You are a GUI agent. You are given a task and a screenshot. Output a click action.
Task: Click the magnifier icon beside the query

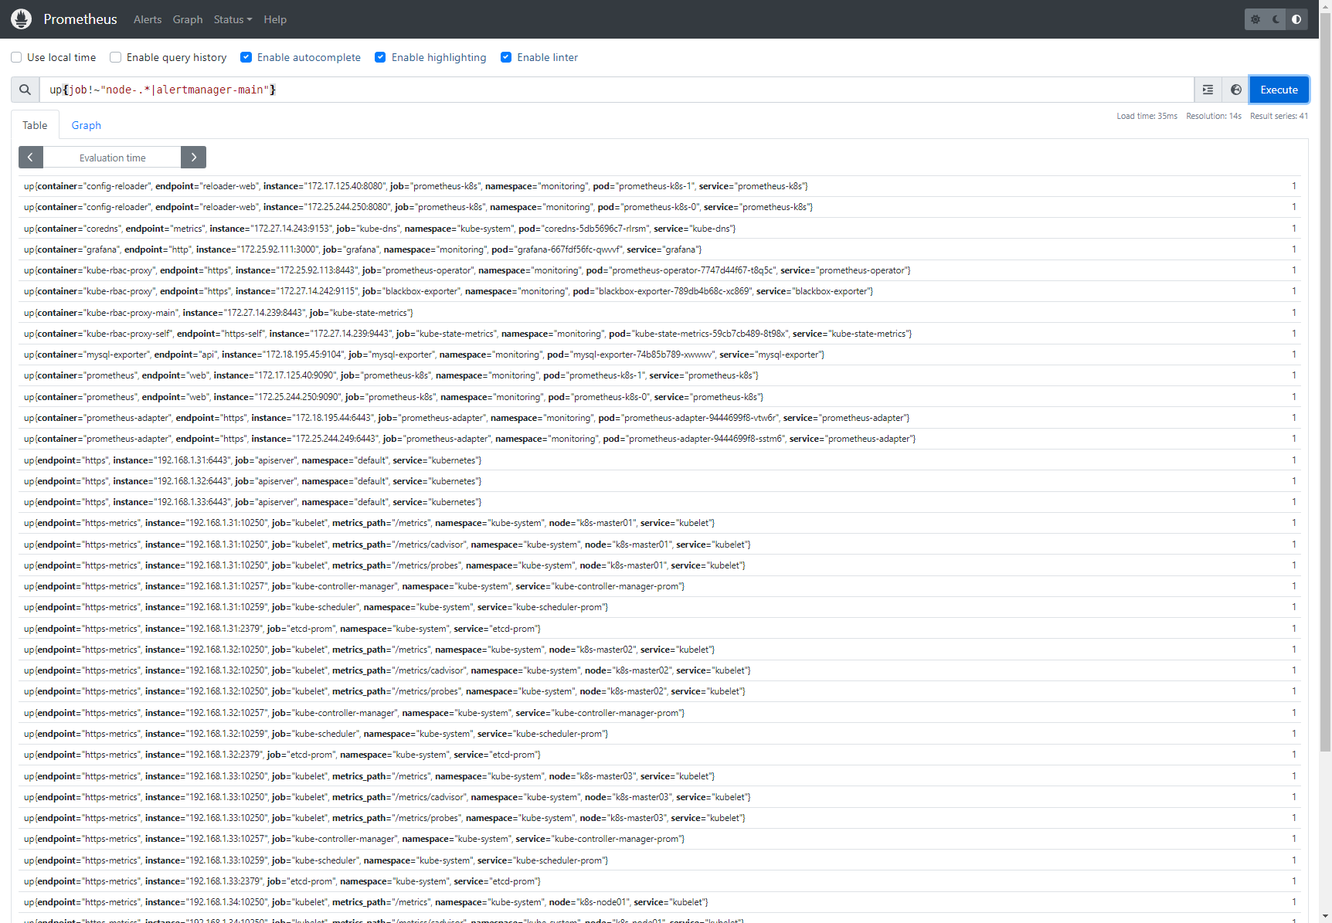coord(25,90)
